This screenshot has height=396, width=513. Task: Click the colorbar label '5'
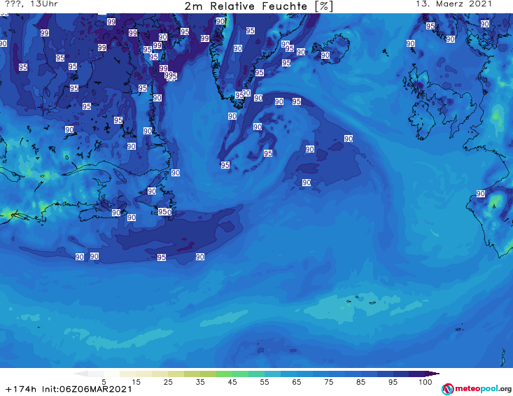click(x=104, y=382)
